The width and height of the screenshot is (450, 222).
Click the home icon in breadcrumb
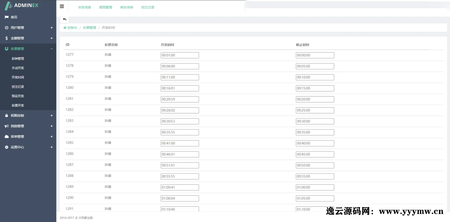click(65, 28)
